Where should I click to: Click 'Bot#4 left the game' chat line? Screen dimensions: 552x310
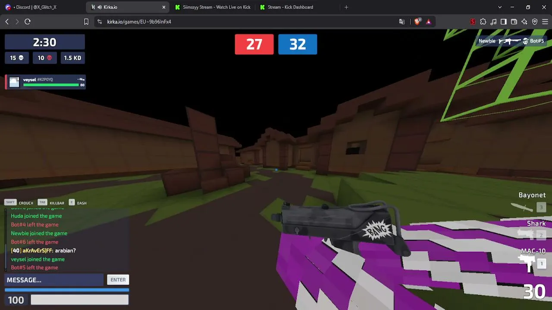pyautogui.click(x=34, y=225)
